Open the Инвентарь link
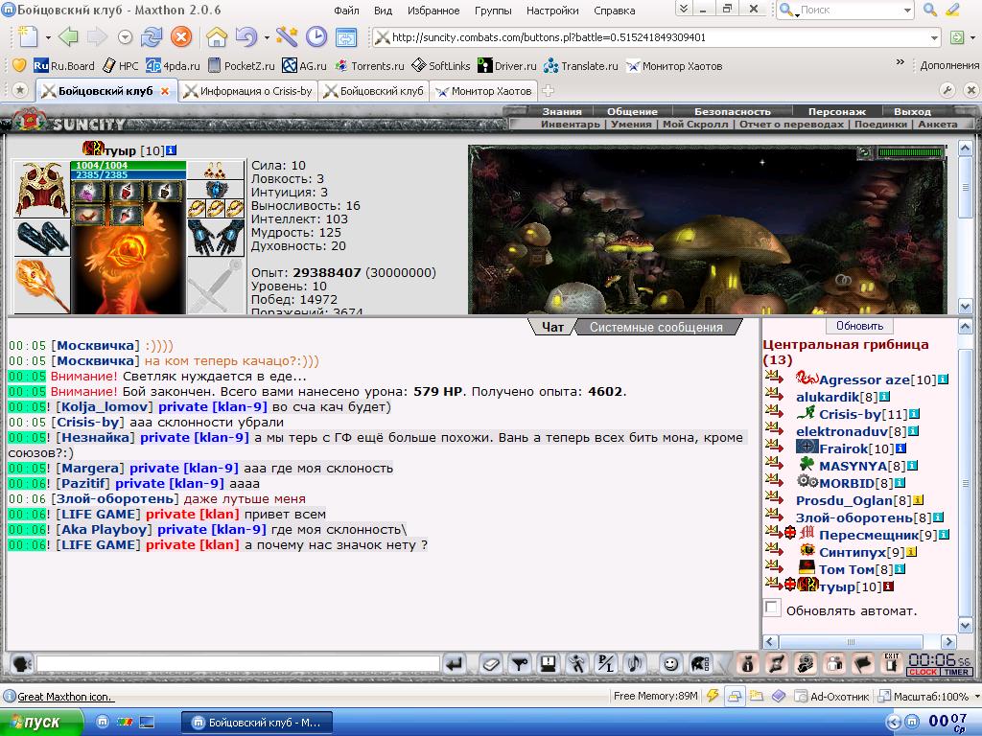The height and width of the screenshot is (736, 982). coord(570,124)
